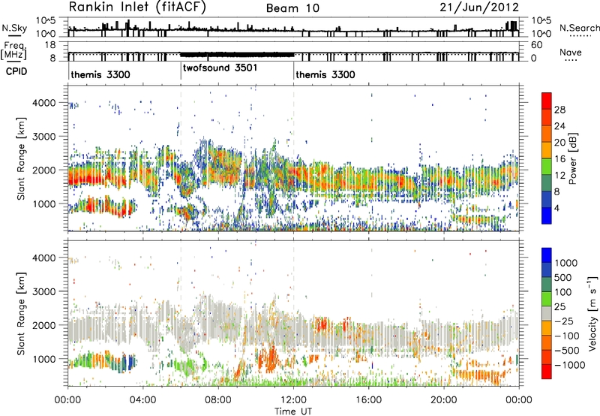This screenshot has width=600, height=416.
Task: Click the '500' velocity colorbar value
Action: pyautogui.click(x=565, y=277)
